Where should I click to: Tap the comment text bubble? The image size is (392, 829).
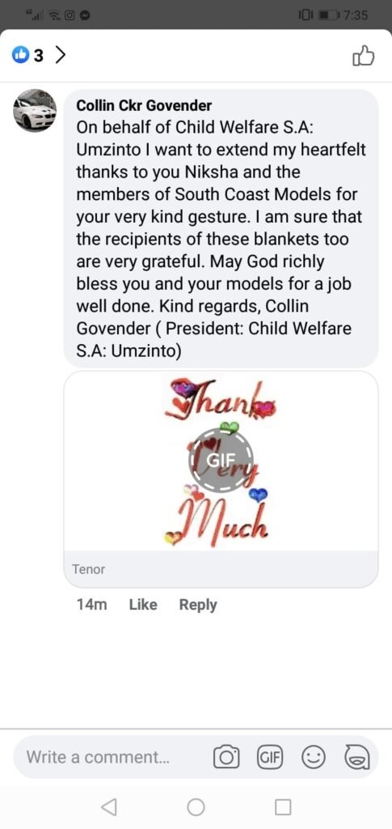(221, 228)
